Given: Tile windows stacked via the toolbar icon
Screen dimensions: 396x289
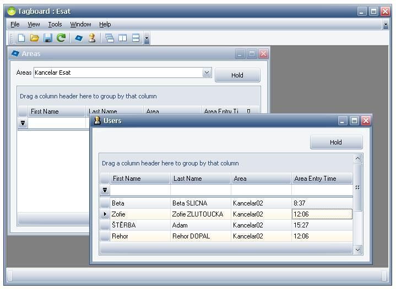Looking at the screenshot, I should tap(135, 38).
